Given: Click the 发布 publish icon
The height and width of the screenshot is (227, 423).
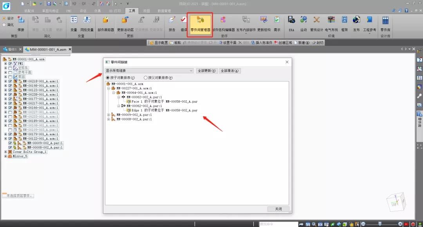Looking at the screenshot, I should pyautogui.click(x=356, y=24).
